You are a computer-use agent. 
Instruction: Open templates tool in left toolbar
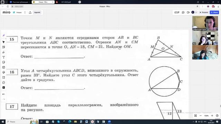tap(4, 47)
